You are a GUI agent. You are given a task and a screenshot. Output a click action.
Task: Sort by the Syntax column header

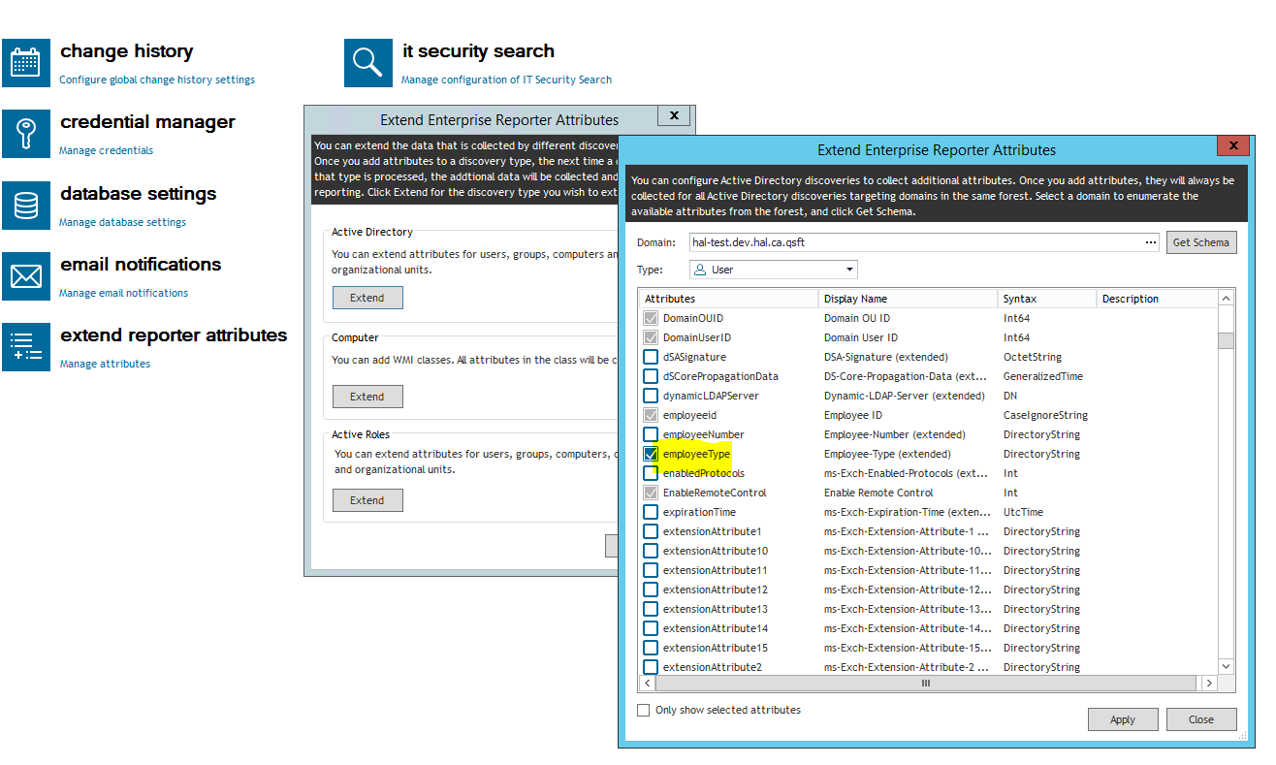tap(1046, 299)
